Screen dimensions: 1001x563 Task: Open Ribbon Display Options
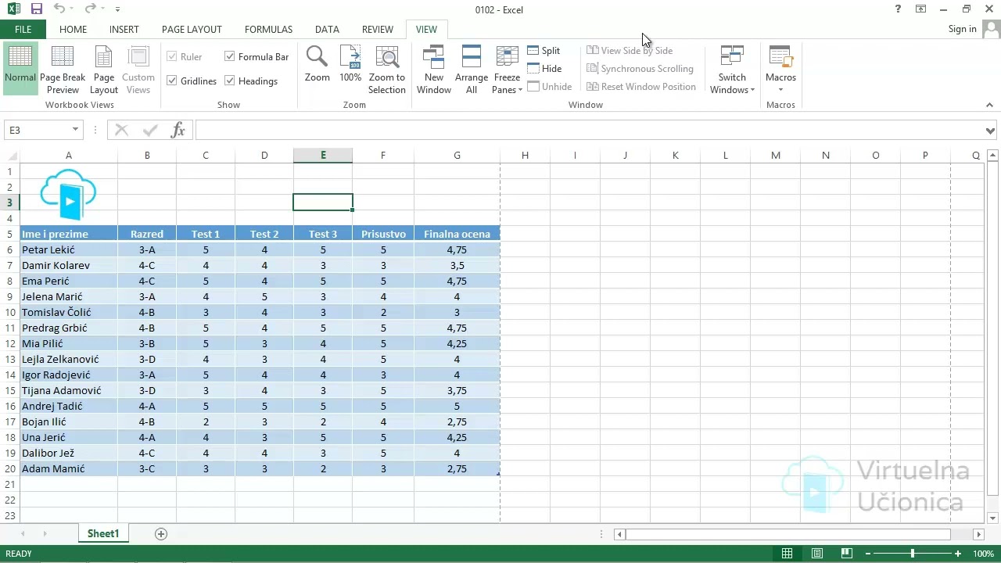click(921, 9)
